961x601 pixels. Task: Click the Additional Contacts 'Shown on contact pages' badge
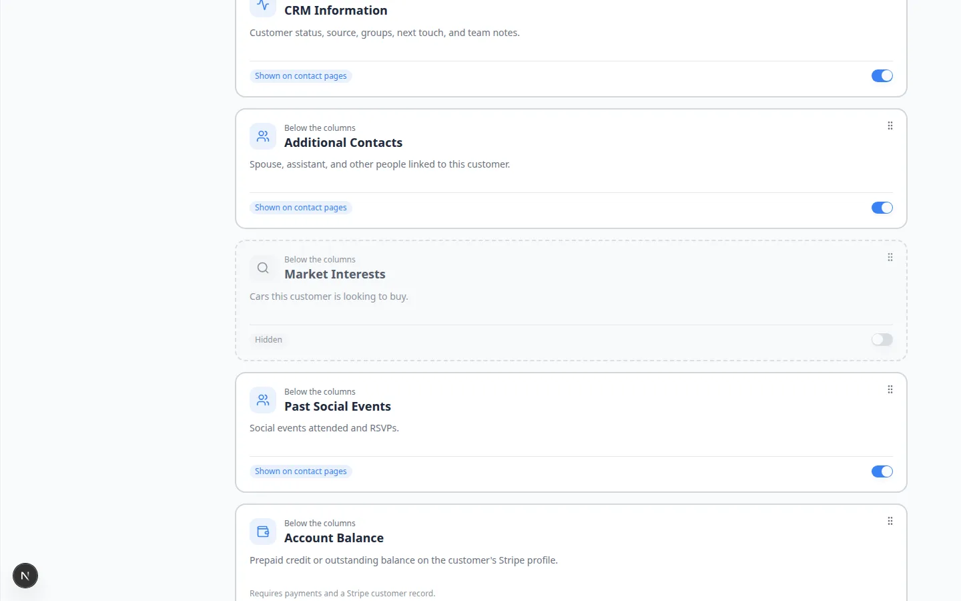[301, 208]
